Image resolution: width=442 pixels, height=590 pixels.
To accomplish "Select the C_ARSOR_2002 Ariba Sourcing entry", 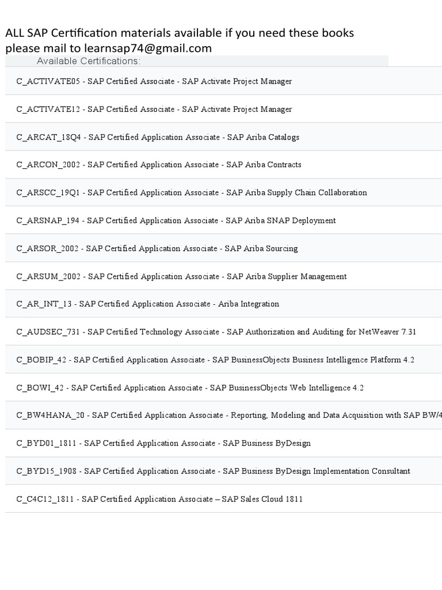I will 157,248.
